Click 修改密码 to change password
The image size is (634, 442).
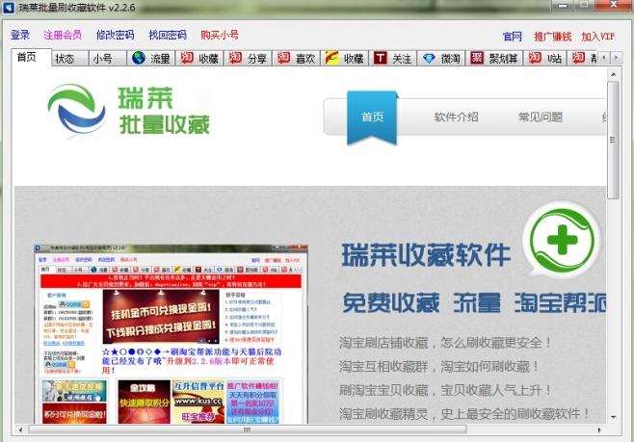point(116,36)
